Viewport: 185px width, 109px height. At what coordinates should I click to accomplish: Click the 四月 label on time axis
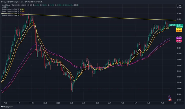point(97,103)
